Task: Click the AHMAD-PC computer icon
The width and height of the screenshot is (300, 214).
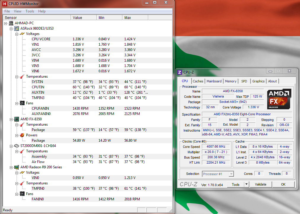Action: coord(11,23)
